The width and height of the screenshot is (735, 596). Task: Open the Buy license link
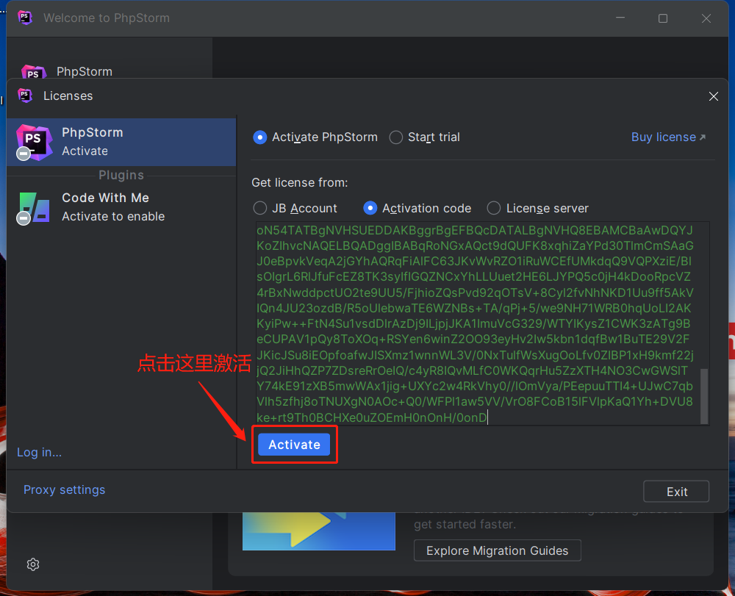668,137
